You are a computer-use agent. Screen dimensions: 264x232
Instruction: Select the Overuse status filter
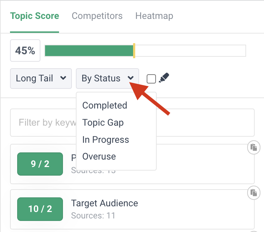click(x=99, y=156)
